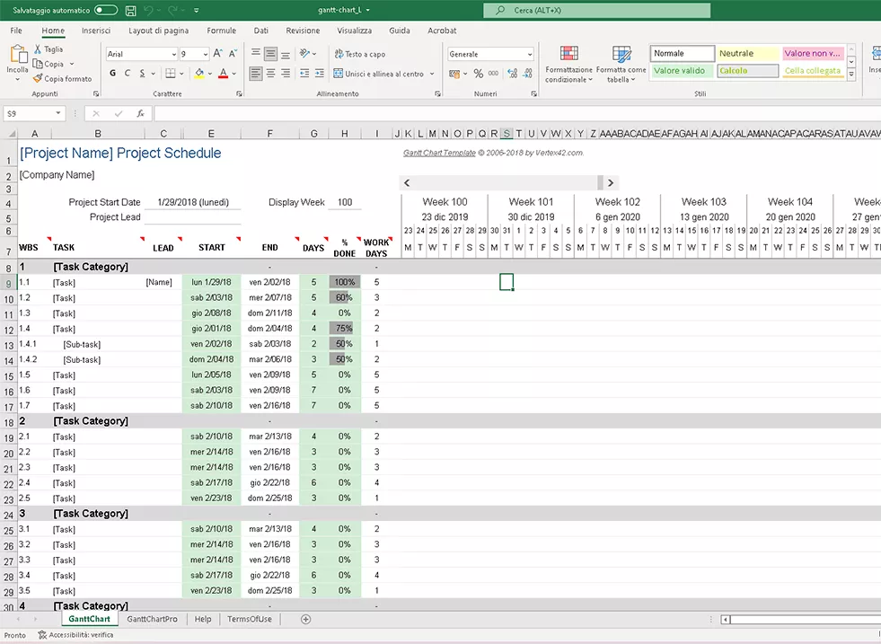Click the Save icon in title bar

tap(130, 10)
